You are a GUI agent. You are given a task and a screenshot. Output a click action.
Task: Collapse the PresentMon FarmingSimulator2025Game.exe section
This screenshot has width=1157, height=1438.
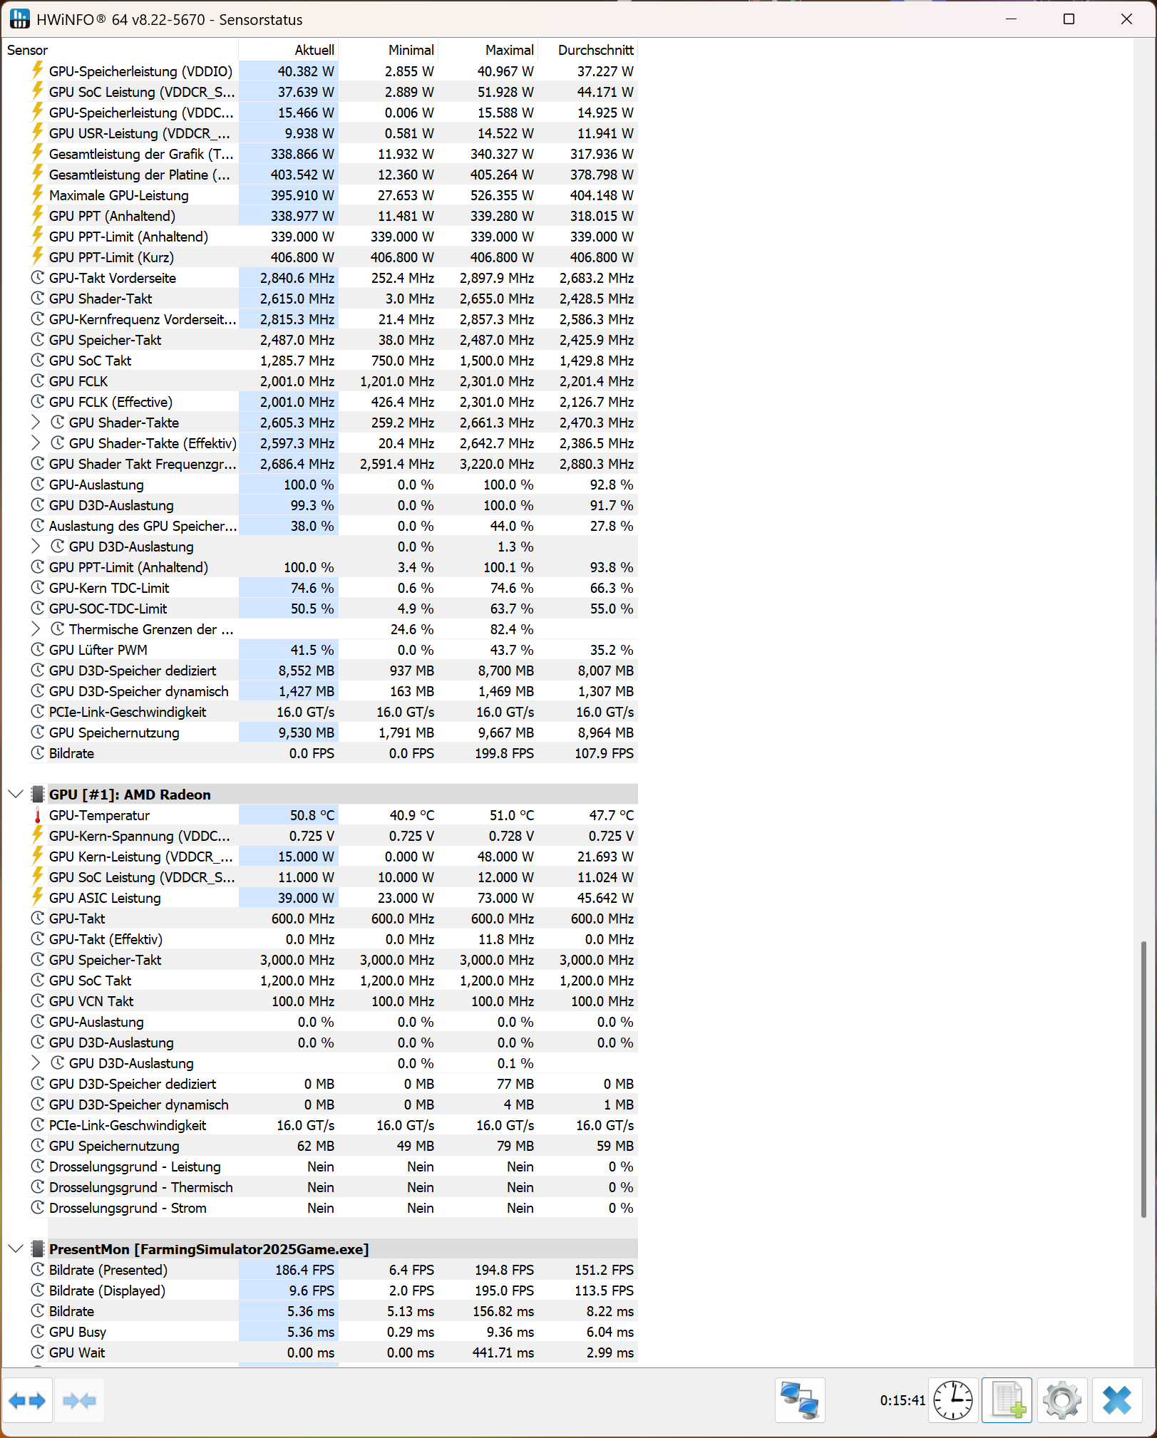(16, 1249)
